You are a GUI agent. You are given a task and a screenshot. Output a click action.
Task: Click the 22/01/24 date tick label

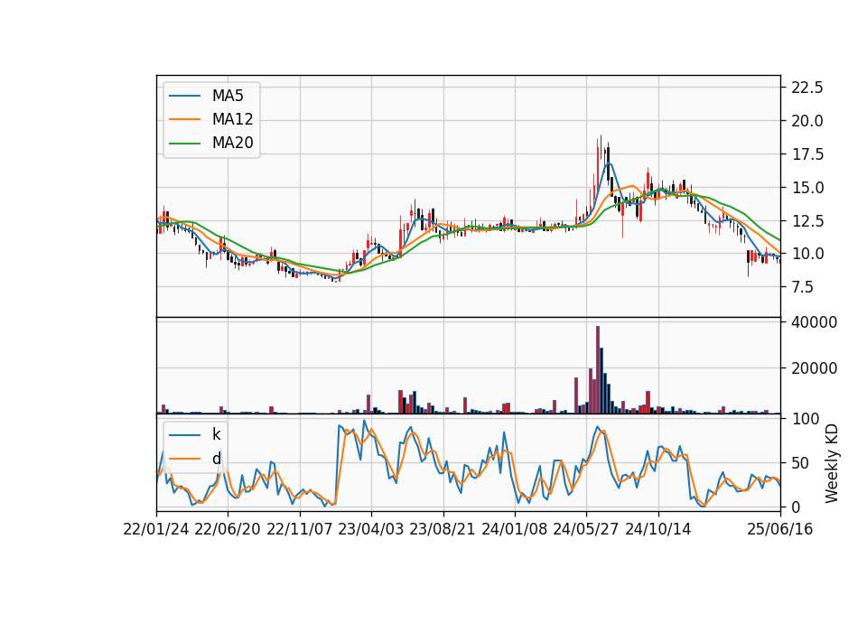pyautogui.click(x=156, y=529)
